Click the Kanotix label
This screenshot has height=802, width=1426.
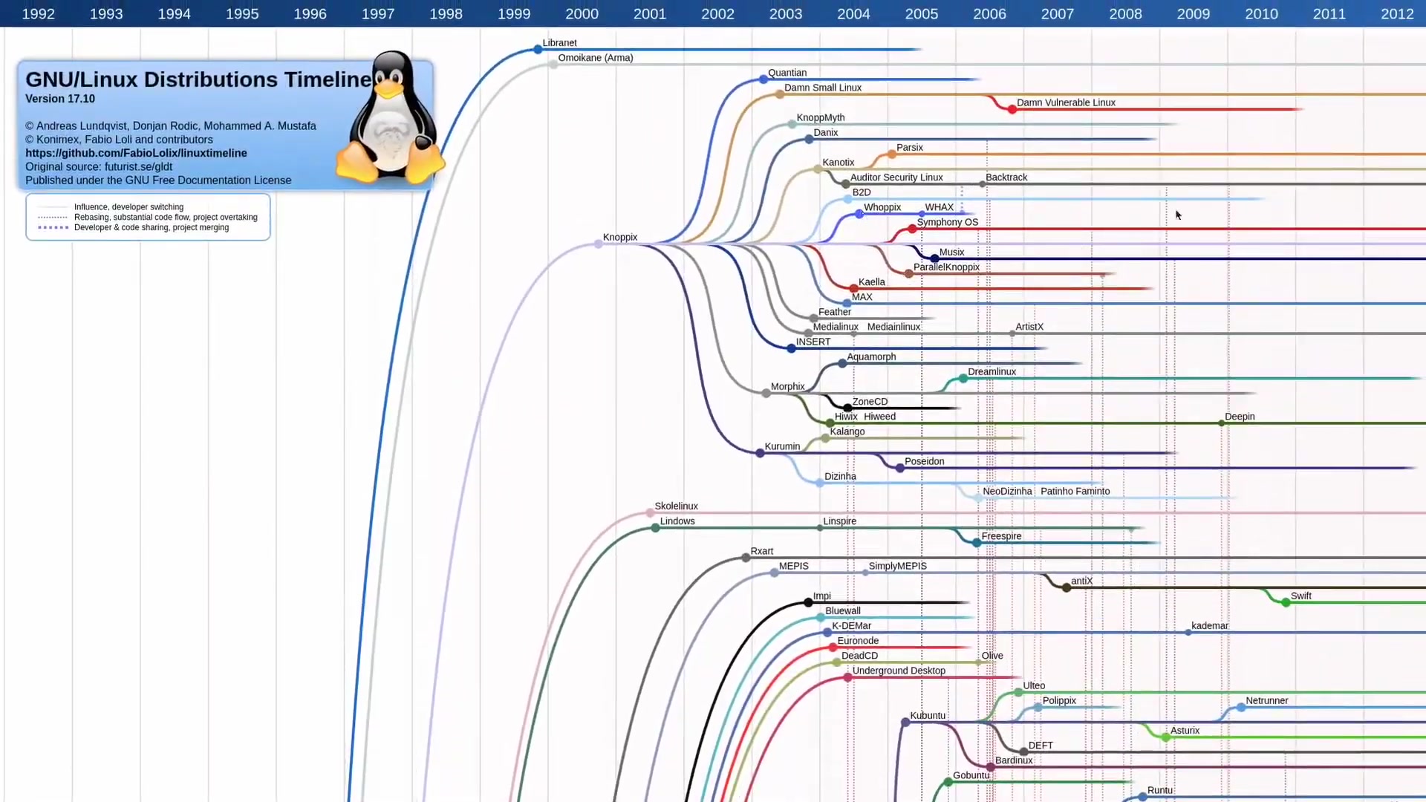(x=839, y=163)
